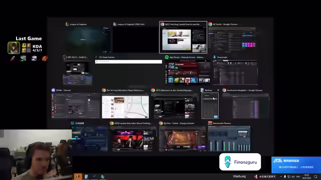Viewport: 321px width, 180px height.
Task: Switch to League of Legends game thumbnail
Action: [x=88, y=39]
